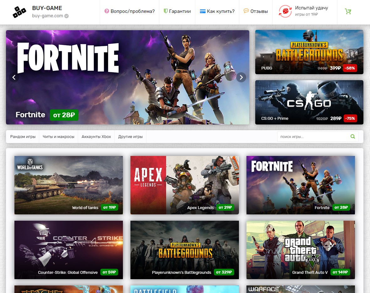Click the BUY-GAME dice logo
Viewport: 370px width, 293px height.
pos(19,12)
